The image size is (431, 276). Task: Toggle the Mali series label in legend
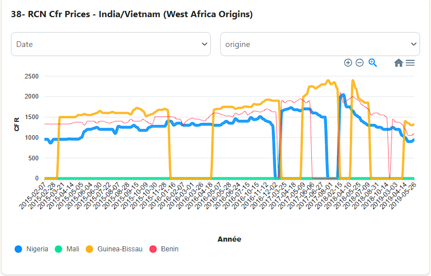coord(73,249)
